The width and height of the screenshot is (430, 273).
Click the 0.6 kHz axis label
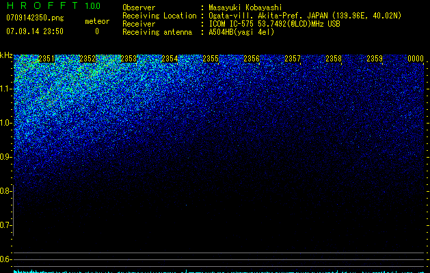pos(5,259)
